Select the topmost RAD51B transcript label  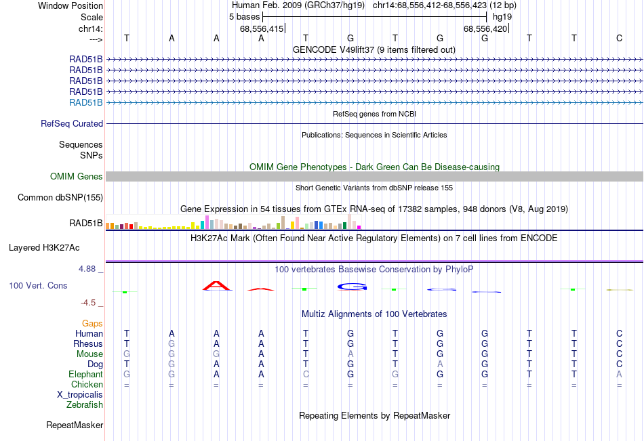(86, 59)
